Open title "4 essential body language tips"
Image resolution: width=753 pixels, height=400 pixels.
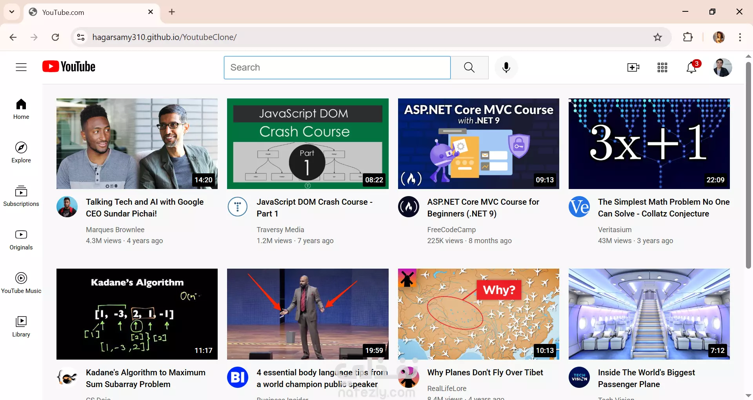pyautogui.click(x=322, y=378)
